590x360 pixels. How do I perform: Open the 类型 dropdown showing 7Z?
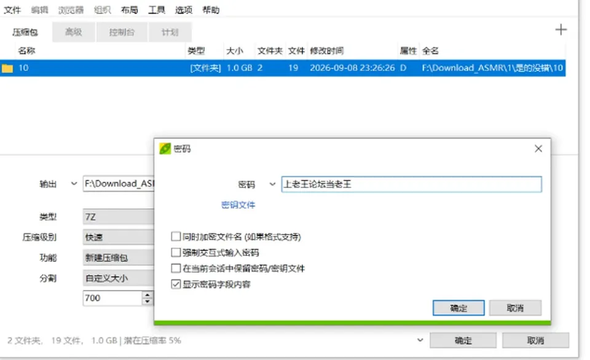(118, 217)
